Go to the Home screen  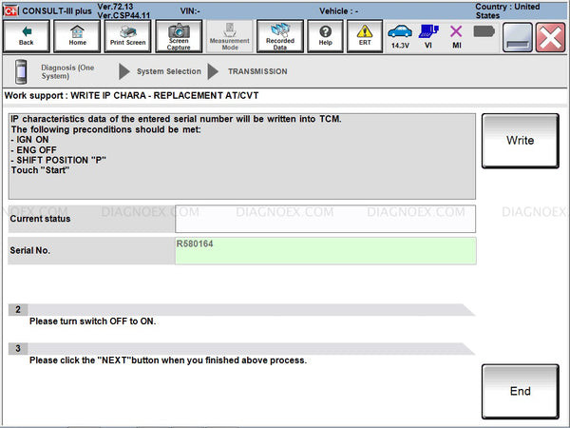point(77,36)
